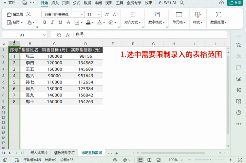The width and height of the screenshot is (246, 163).
Task: Click the eraser clear formatting icon
Action: (111, 22)
